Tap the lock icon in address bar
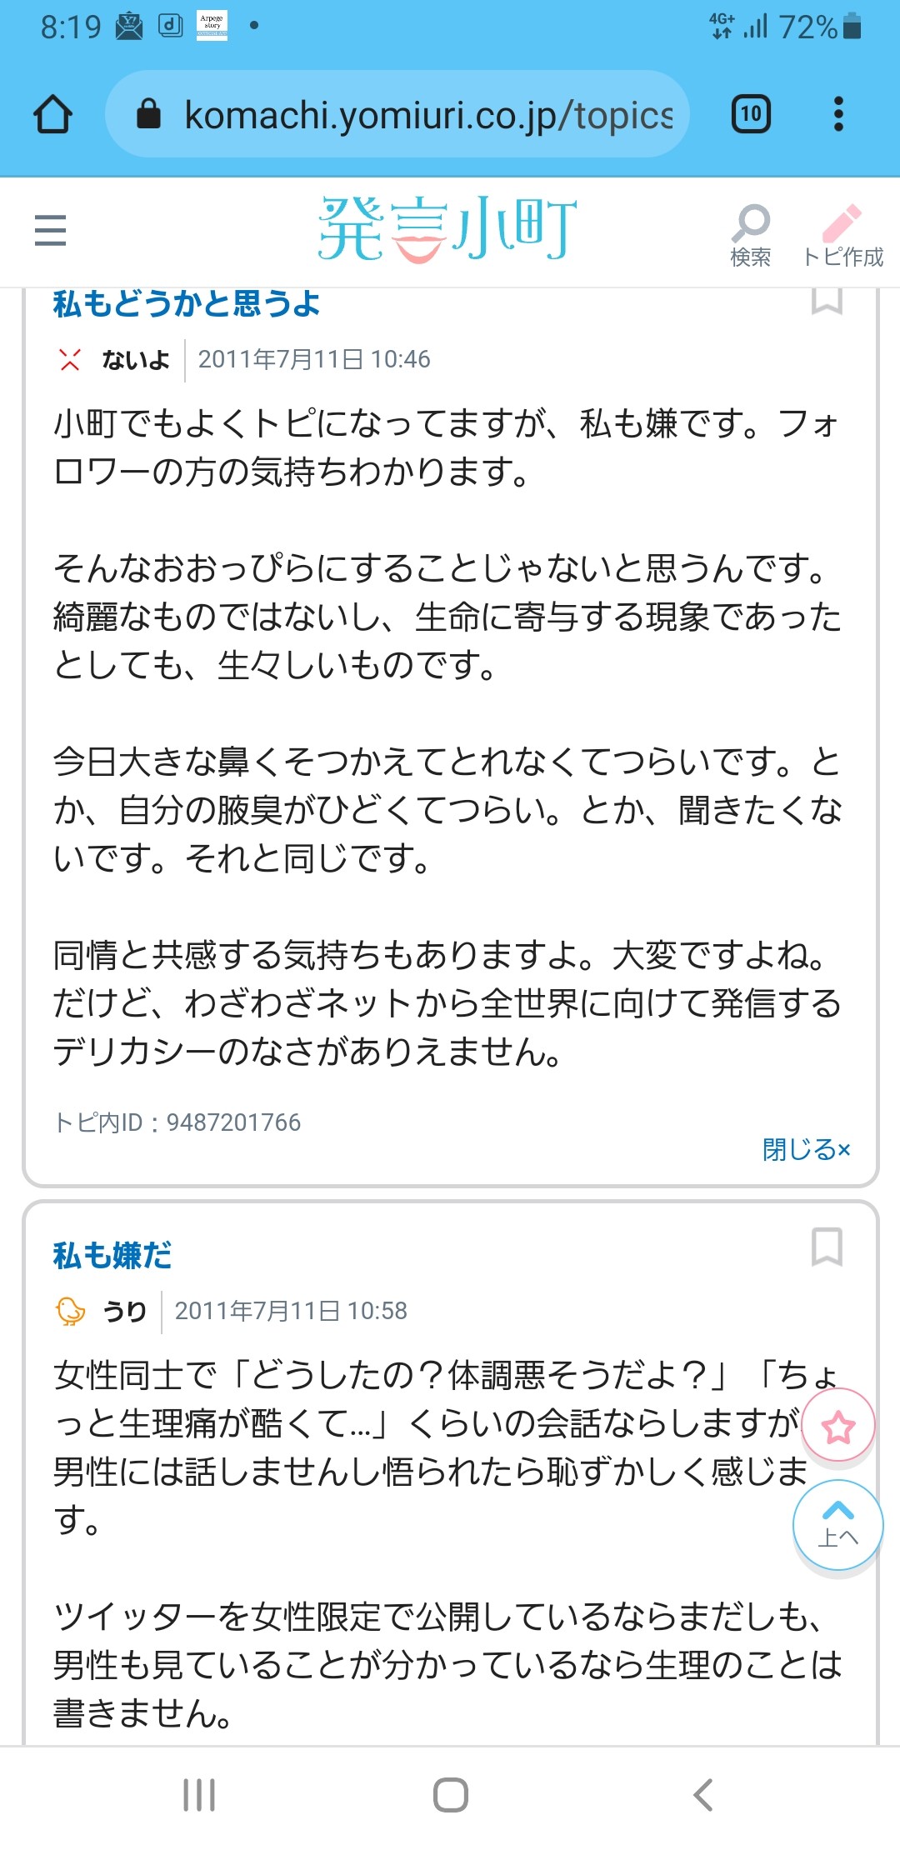This screenshot has width=900, height=1850. coord(148,114)
